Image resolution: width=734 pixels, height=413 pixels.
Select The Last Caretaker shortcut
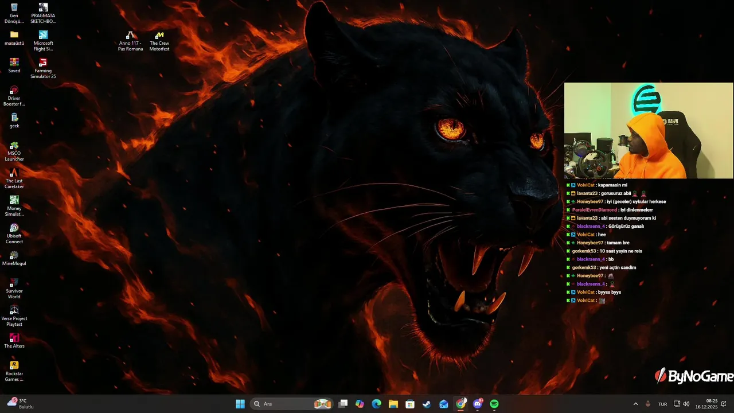[x=14, y=178]
